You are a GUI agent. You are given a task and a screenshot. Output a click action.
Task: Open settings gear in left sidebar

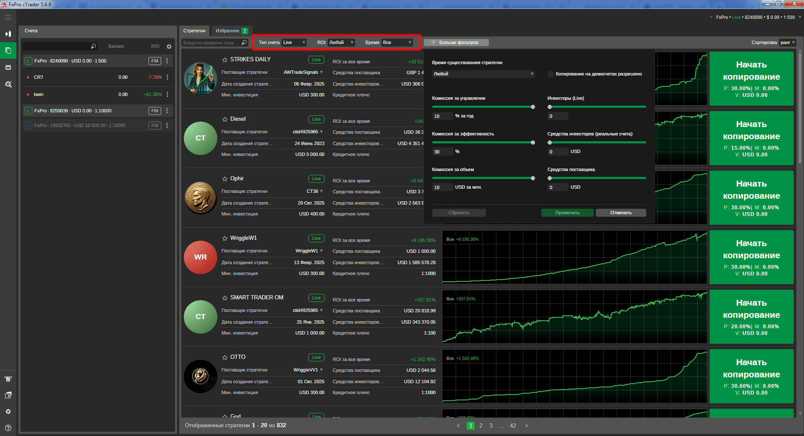pyautogui.click(x=8, y=412)
